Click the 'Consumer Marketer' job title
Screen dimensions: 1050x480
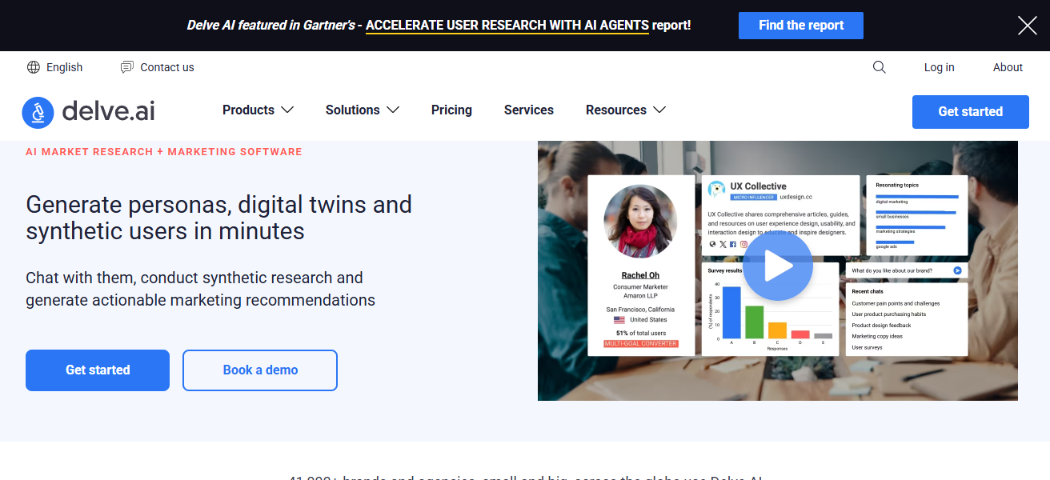click(x=640, y=286)
